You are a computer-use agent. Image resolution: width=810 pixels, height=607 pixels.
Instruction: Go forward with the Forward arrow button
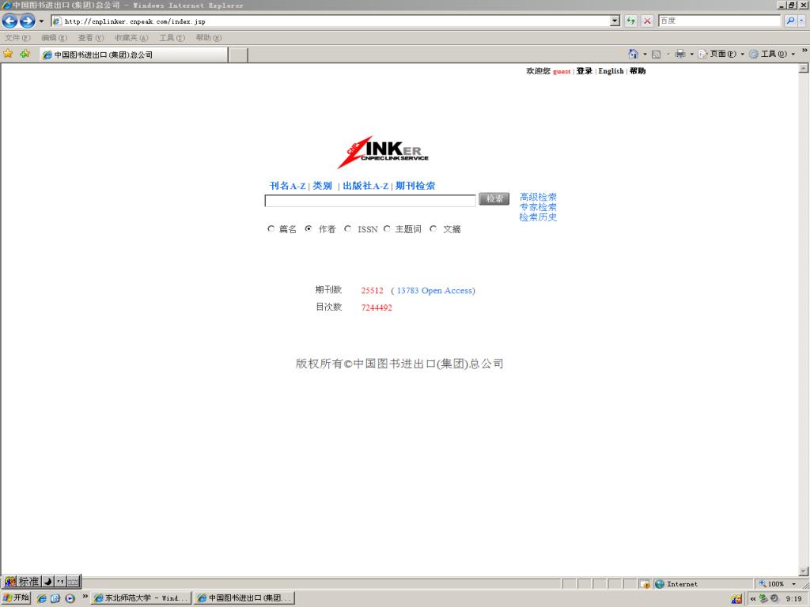pyautogui.click(x=28, y=21)
